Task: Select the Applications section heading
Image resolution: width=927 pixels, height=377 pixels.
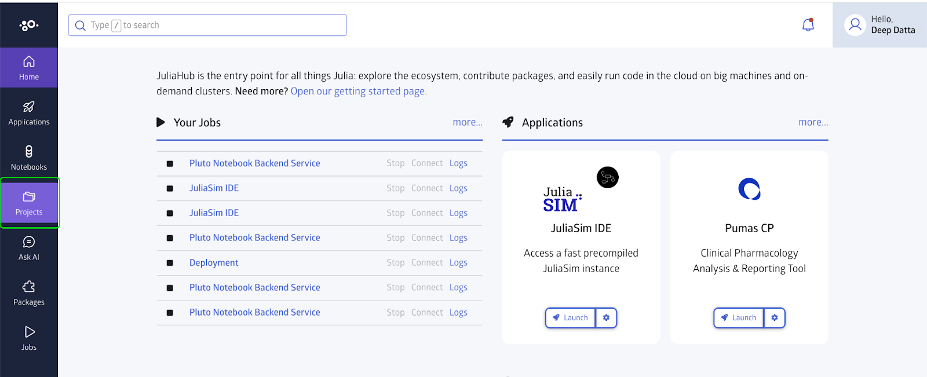Action: tap(552, 123)
